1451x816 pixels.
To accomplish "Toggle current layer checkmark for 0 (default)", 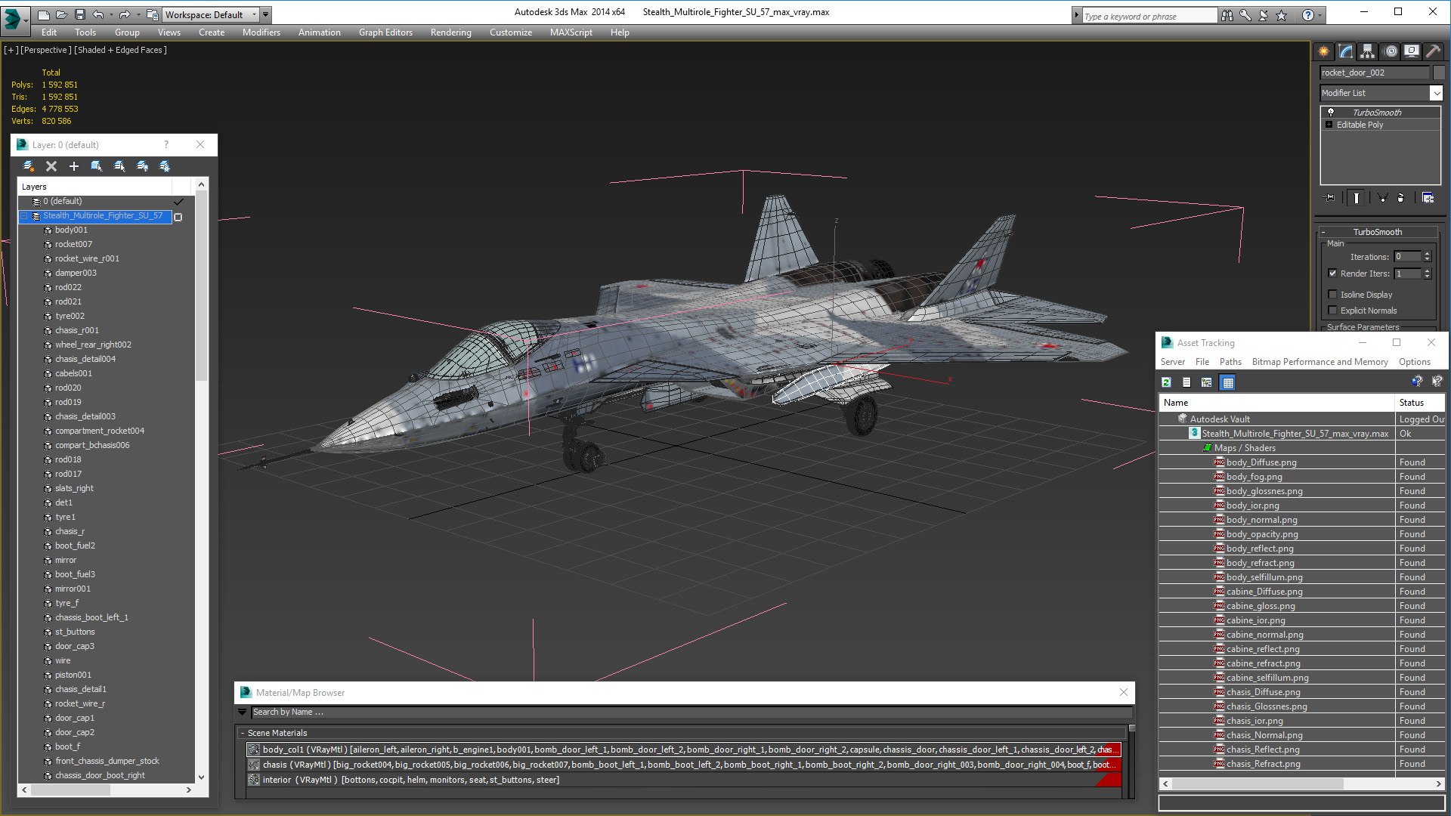I will 178,202.
